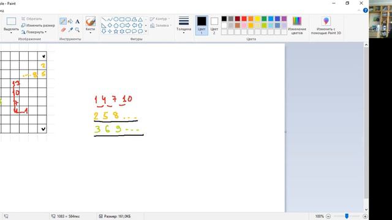Activate Цвет 1 foreground color
The width and height of the screenshot is (392, 220).
point(202,26)
